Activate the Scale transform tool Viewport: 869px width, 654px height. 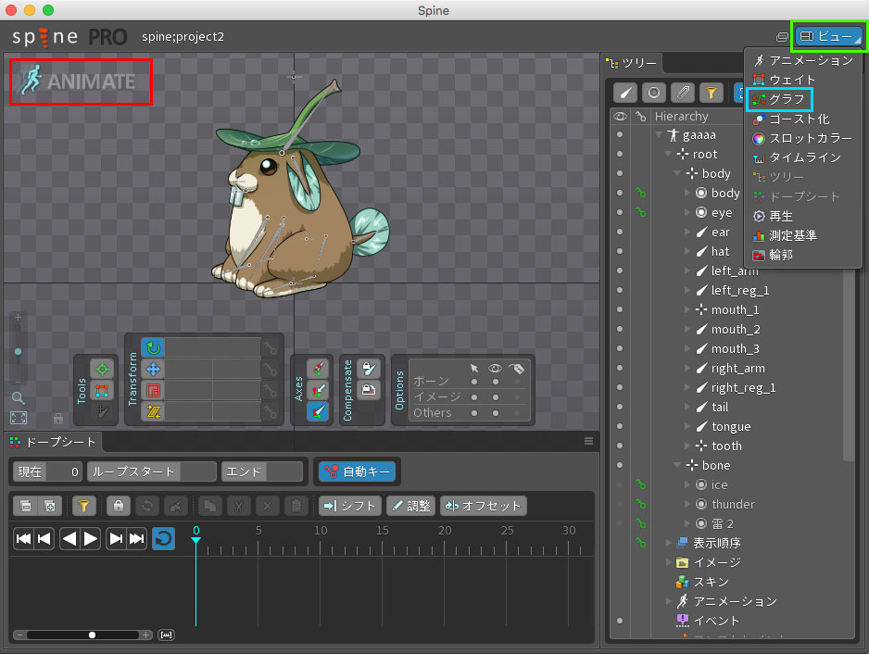153,391
